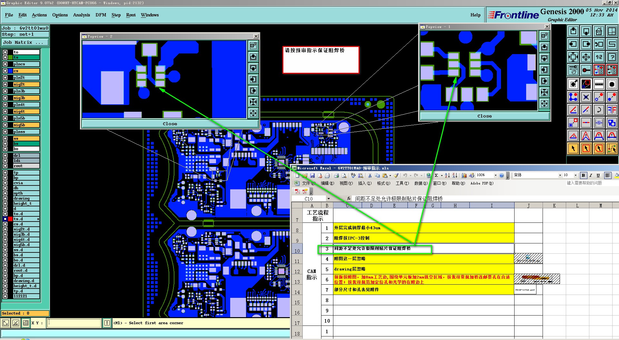Click the pan right arrow tool icon
Viewport: 619px width, 340px height.
[586, 44]
